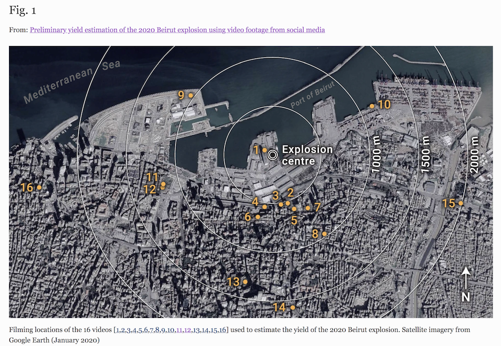The image size is (501, 346).
Task: Click the orange marker for location 9
Action: click(190, 95)
